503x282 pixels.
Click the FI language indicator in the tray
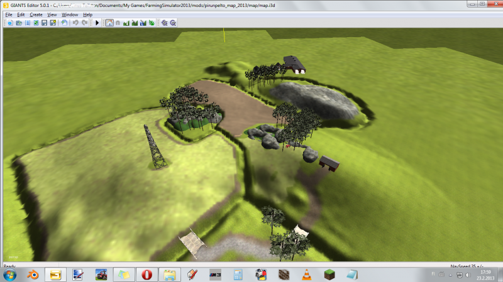[433, 274]
